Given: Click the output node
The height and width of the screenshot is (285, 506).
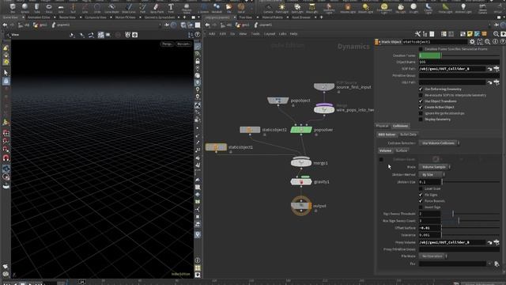Looking at the screenshot, I should pyautogui.click(x=301, y=206).
